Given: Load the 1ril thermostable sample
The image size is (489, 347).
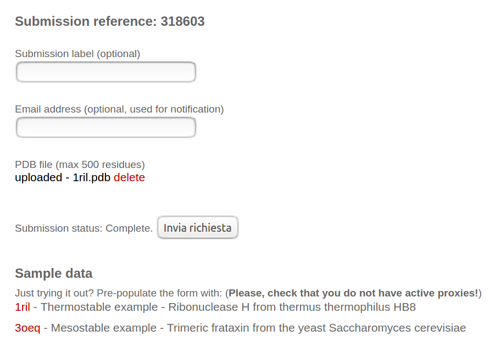Looking at the screenshot, I should click(23, 307).
